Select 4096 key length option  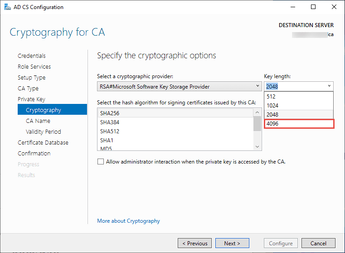299,124
